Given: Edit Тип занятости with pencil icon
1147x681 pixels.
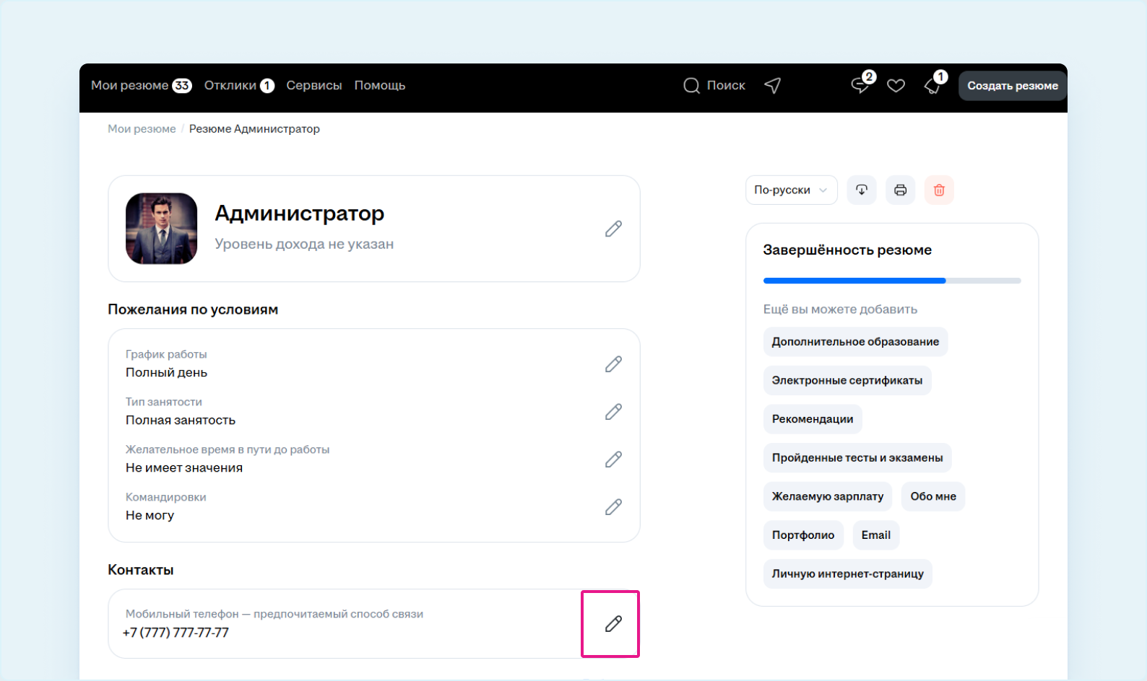Looking at the screenshot, I should pos(613,412).
